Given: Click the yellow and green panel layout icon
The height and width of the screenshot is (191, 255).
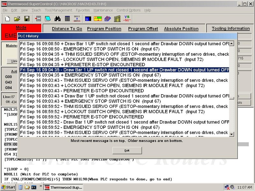Looking at the screenshot, I should pos(98,19).
